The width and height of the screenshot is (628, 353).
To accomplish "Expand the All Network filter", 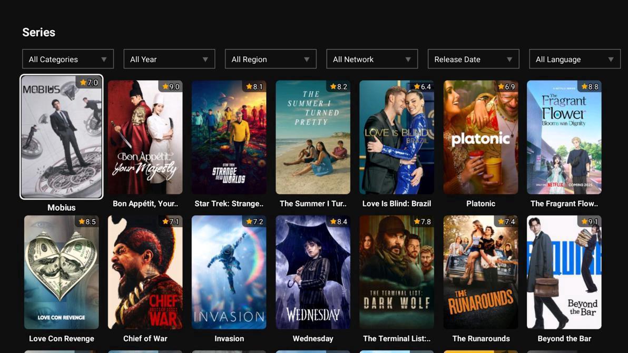I will tap(372, 59).
